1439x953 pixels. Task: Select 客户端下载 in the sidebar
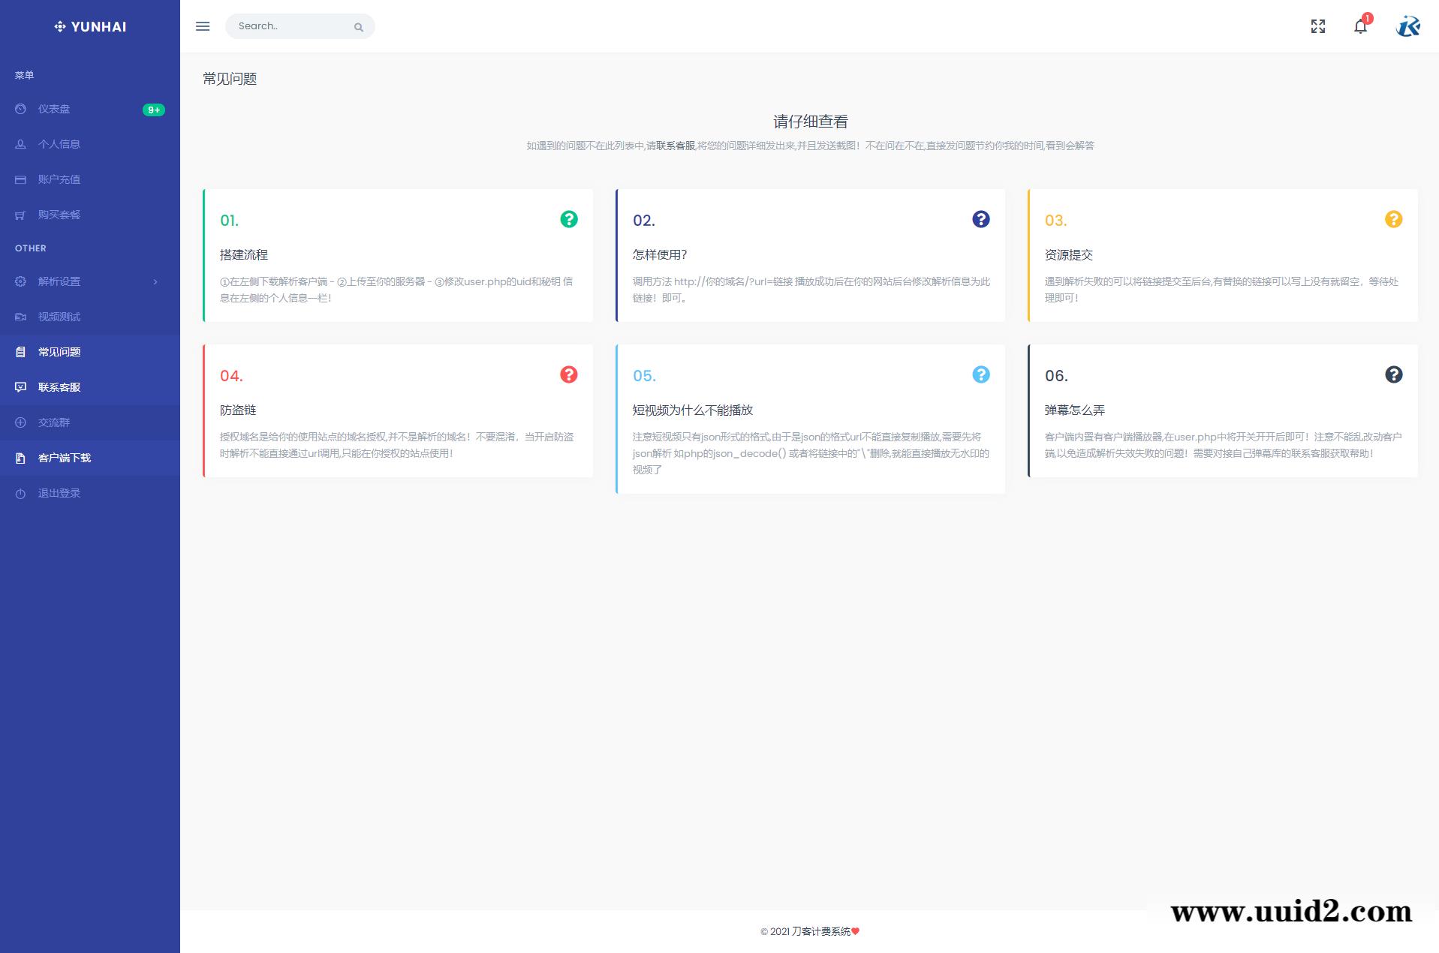[65, 458]
